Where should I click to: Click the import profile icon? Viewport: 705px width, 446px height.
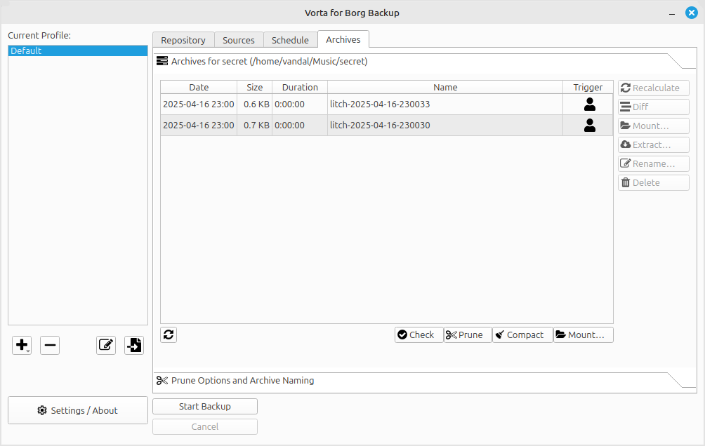(x=134, y=345)
